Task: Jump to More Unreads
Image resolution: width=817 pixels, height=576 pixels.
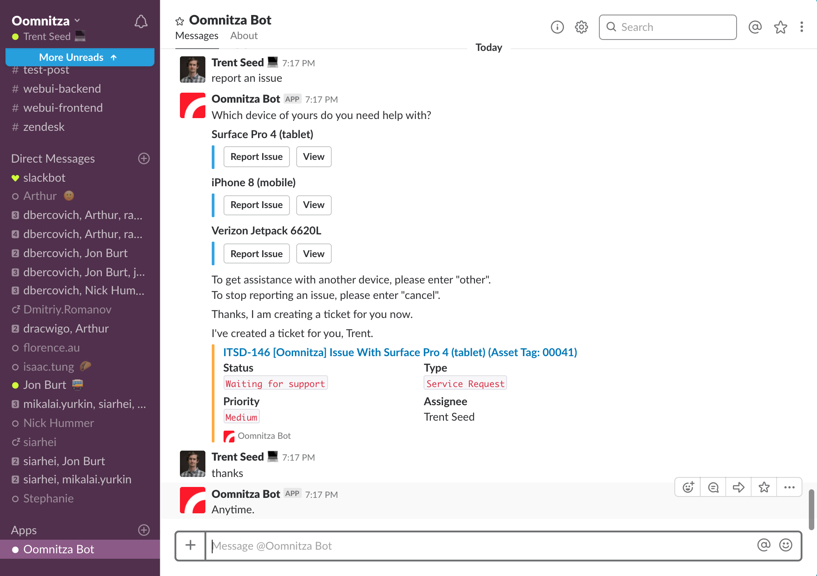Action: [80, 57]
